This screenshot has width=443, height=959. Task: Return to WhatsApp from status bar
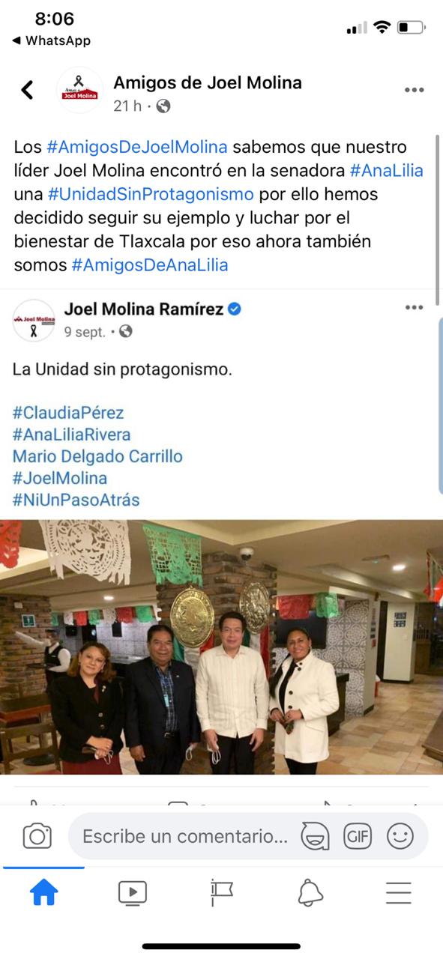pos(51,40)
